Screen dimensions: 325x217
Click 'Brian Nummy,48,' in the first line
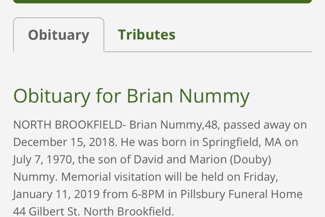175,125
